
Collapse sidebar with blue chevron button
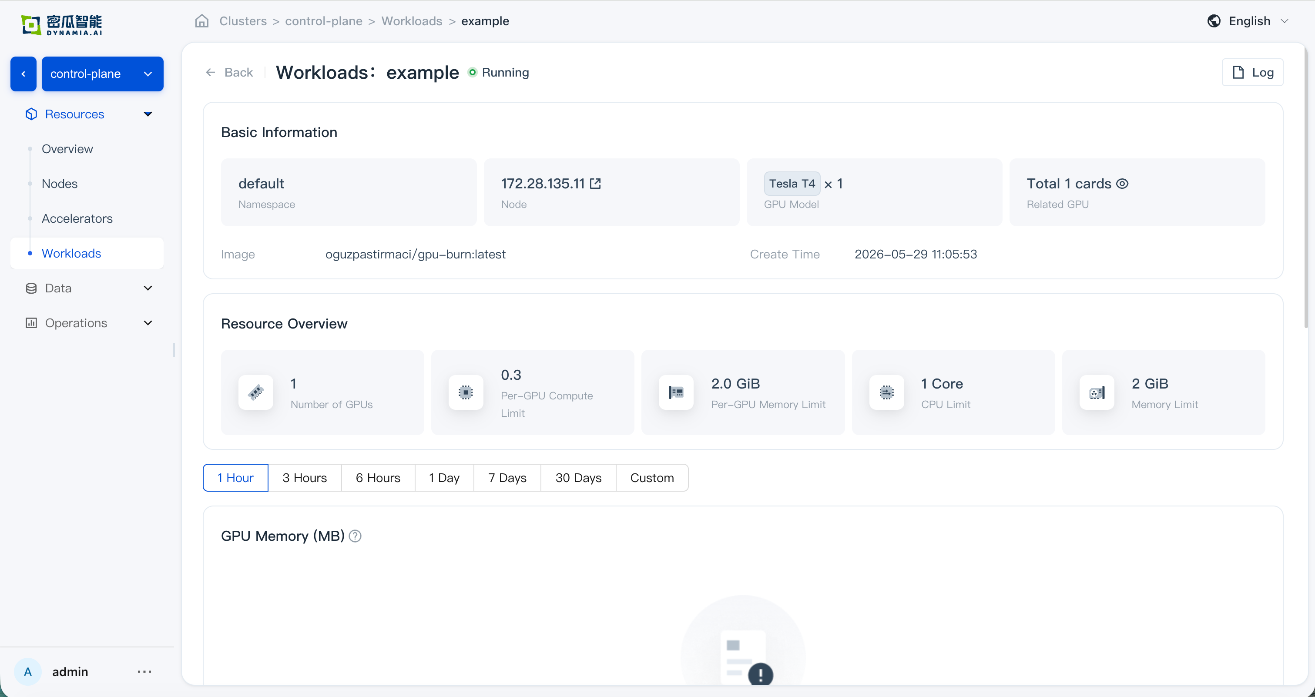[23, 74]
